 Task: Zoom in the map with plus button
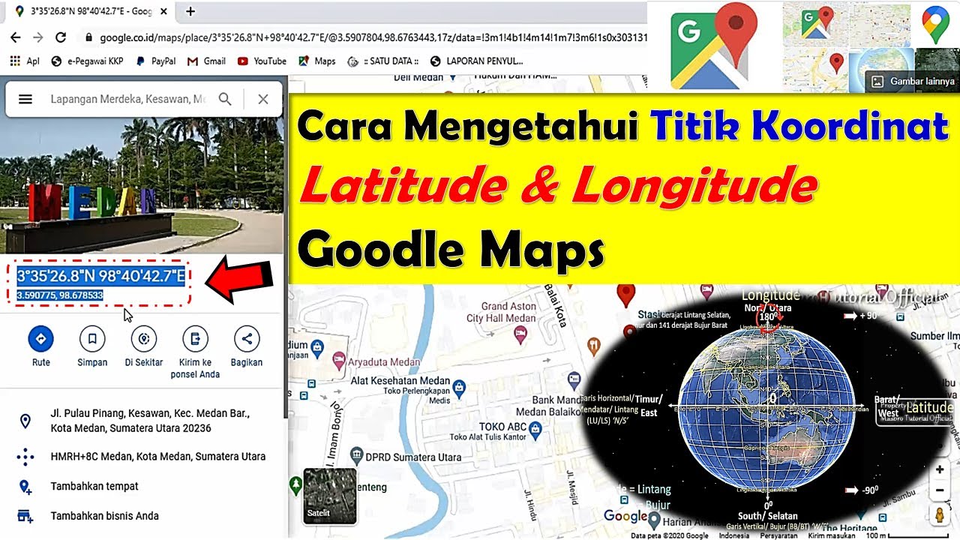[x=939, y=469]
